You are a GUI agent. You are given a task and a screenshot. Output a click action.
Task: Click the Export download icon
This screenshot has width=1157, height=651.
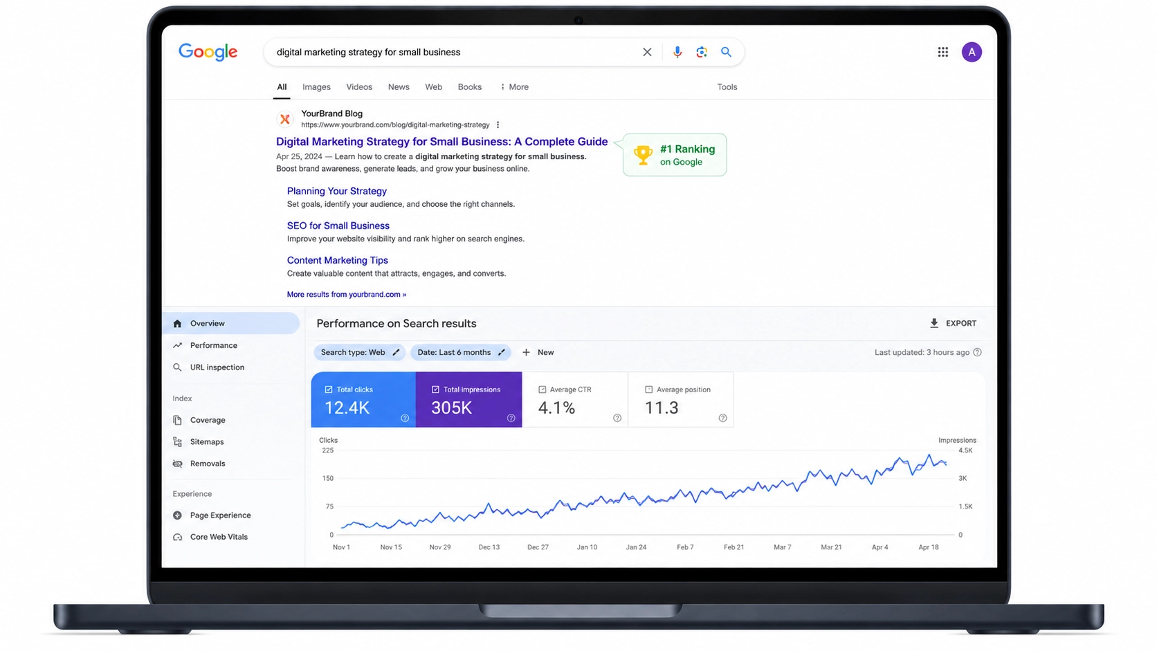[934, 323]
